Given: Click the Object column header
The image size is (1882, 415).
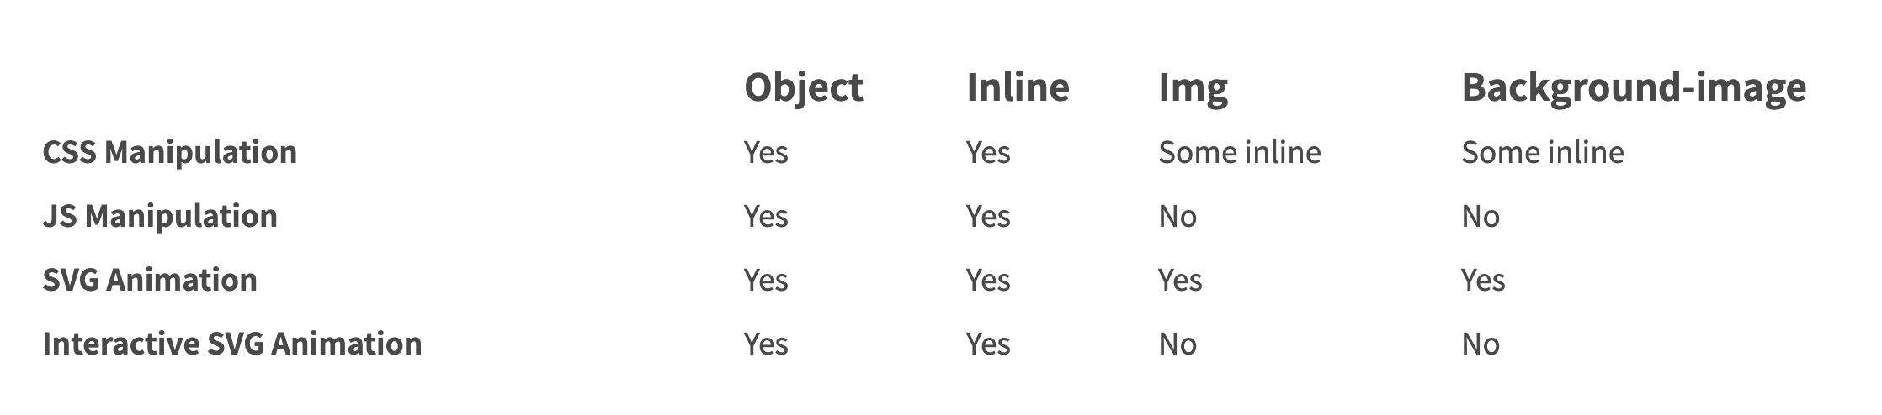Looking at the screenshot, I should point(803,88).
